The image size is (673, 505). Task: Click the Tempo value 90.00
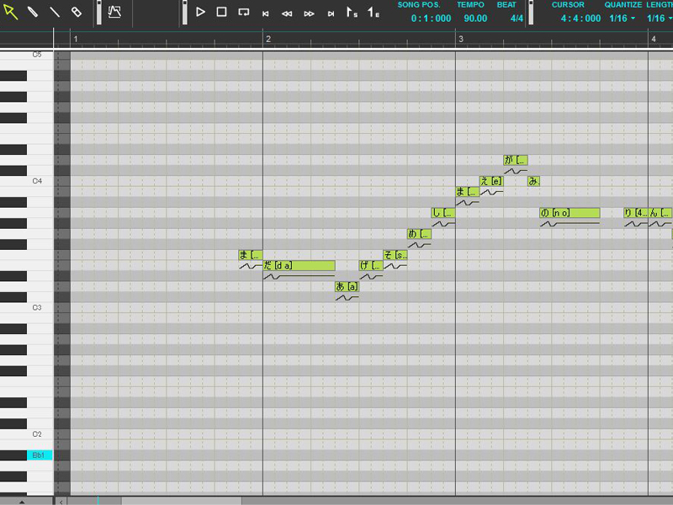475,18
